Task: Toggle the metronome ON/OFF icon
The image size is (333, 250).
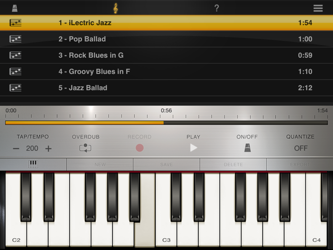Action: click(248, 148)
